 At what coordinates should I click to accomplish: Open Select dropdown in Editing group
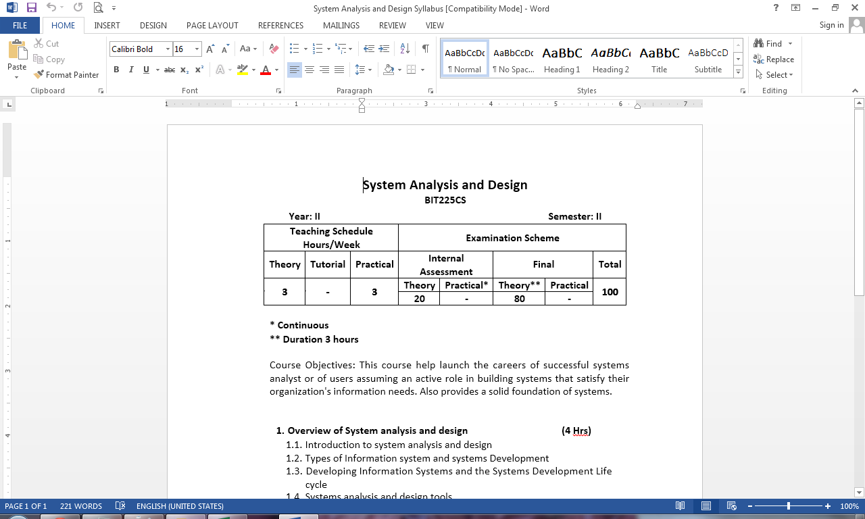[x=774, y=74]
